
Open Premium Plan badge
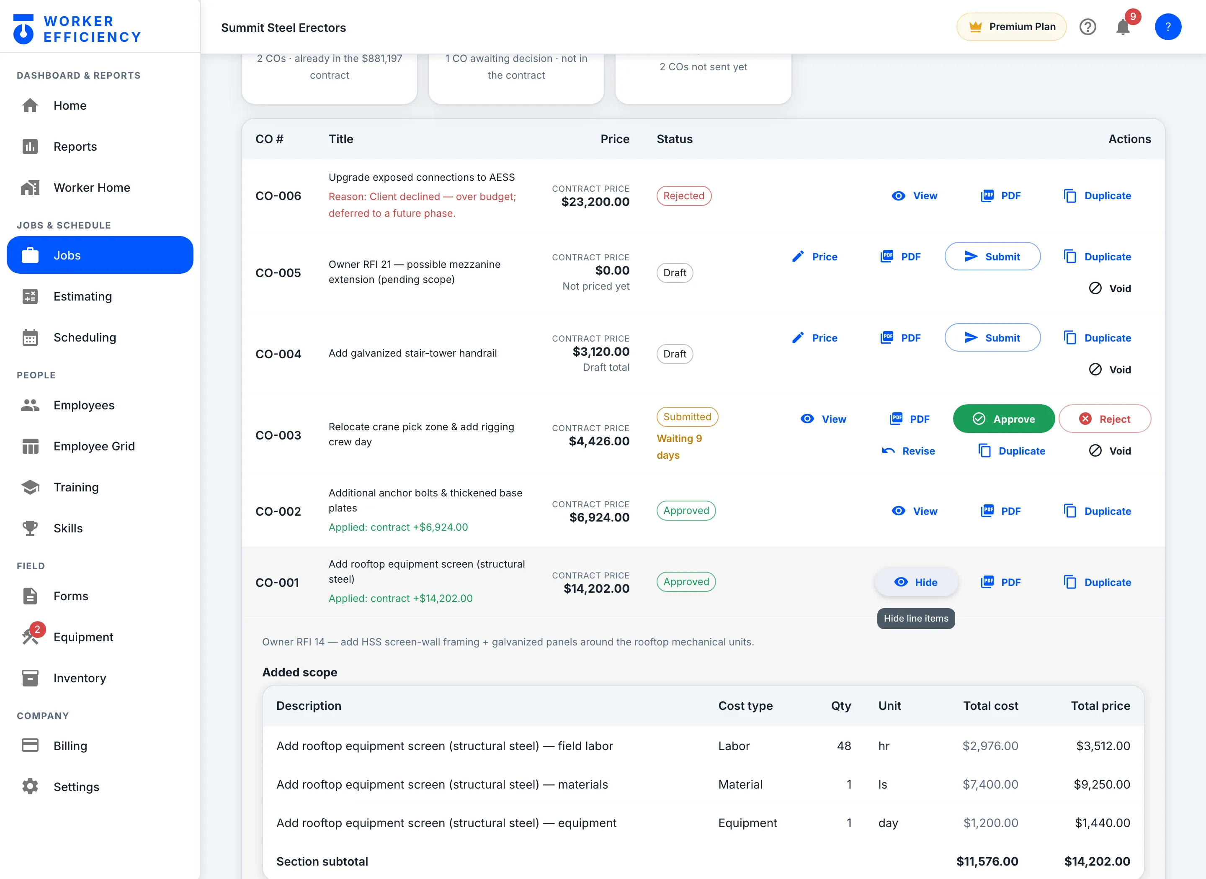pyautogui.click(x=1011, y=27)
